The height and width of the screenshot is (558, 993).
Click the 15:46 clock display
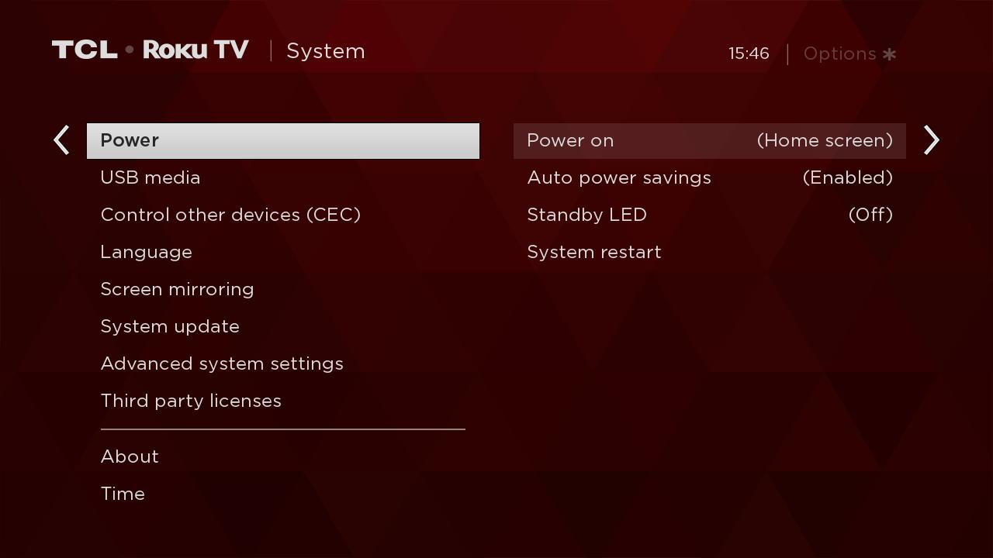(749, 53)
